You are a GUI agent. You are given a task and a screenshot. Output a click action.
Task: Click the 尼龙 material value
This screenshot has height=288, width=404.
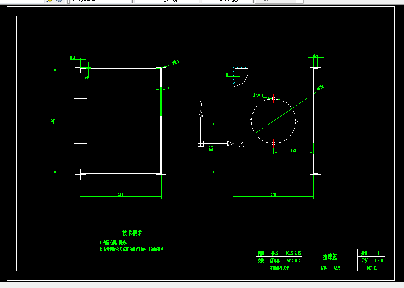[x=337, y=268]
